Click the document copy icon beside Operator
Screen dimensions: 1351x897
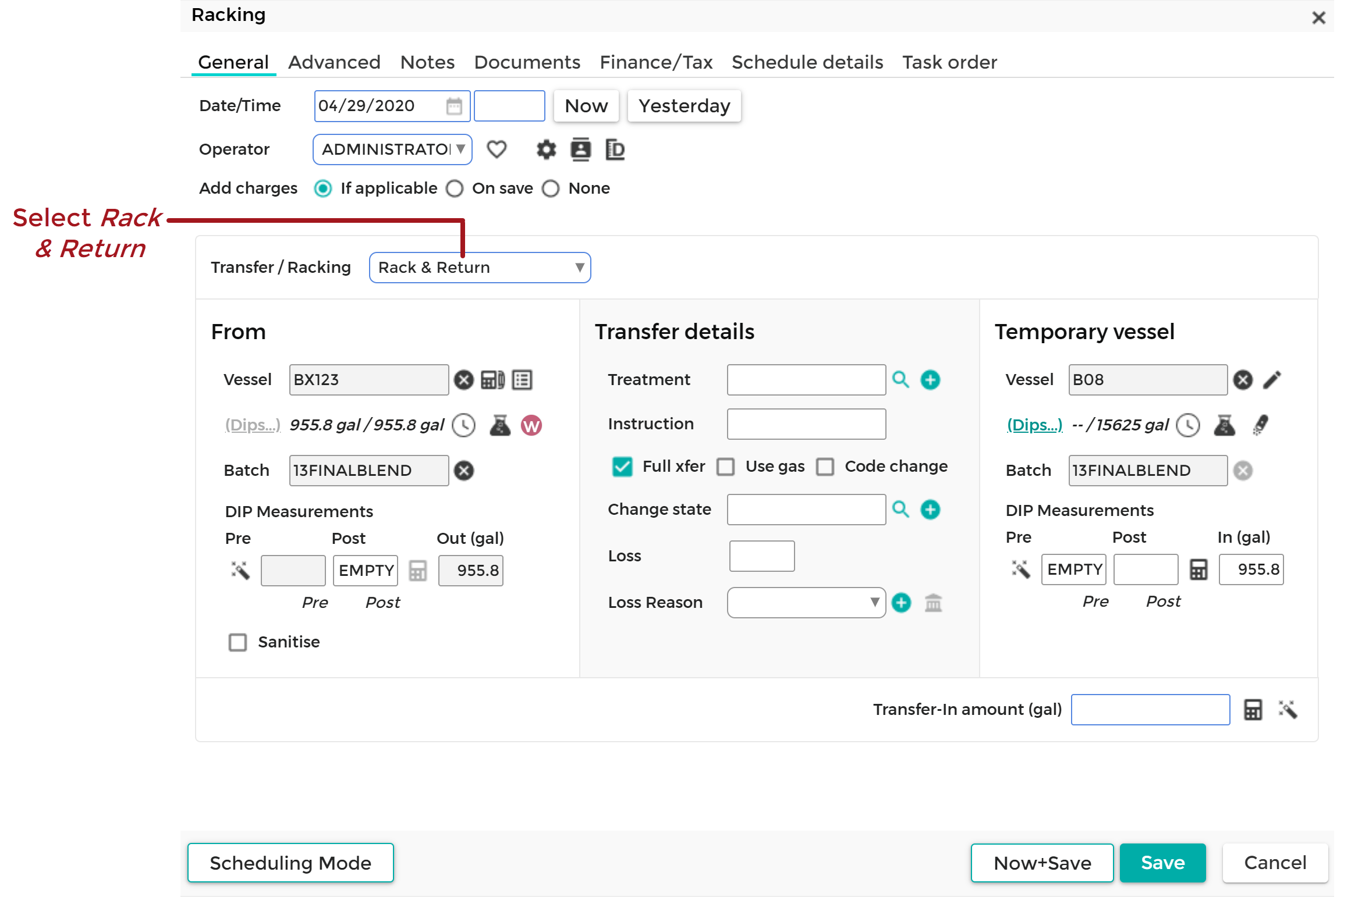coord(615,149)
